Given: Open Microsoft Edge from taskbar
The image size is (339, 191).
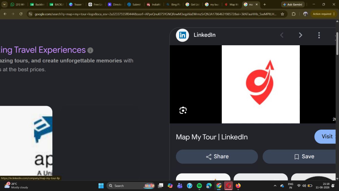Looking at the screenshot, I should pos(209,186).
